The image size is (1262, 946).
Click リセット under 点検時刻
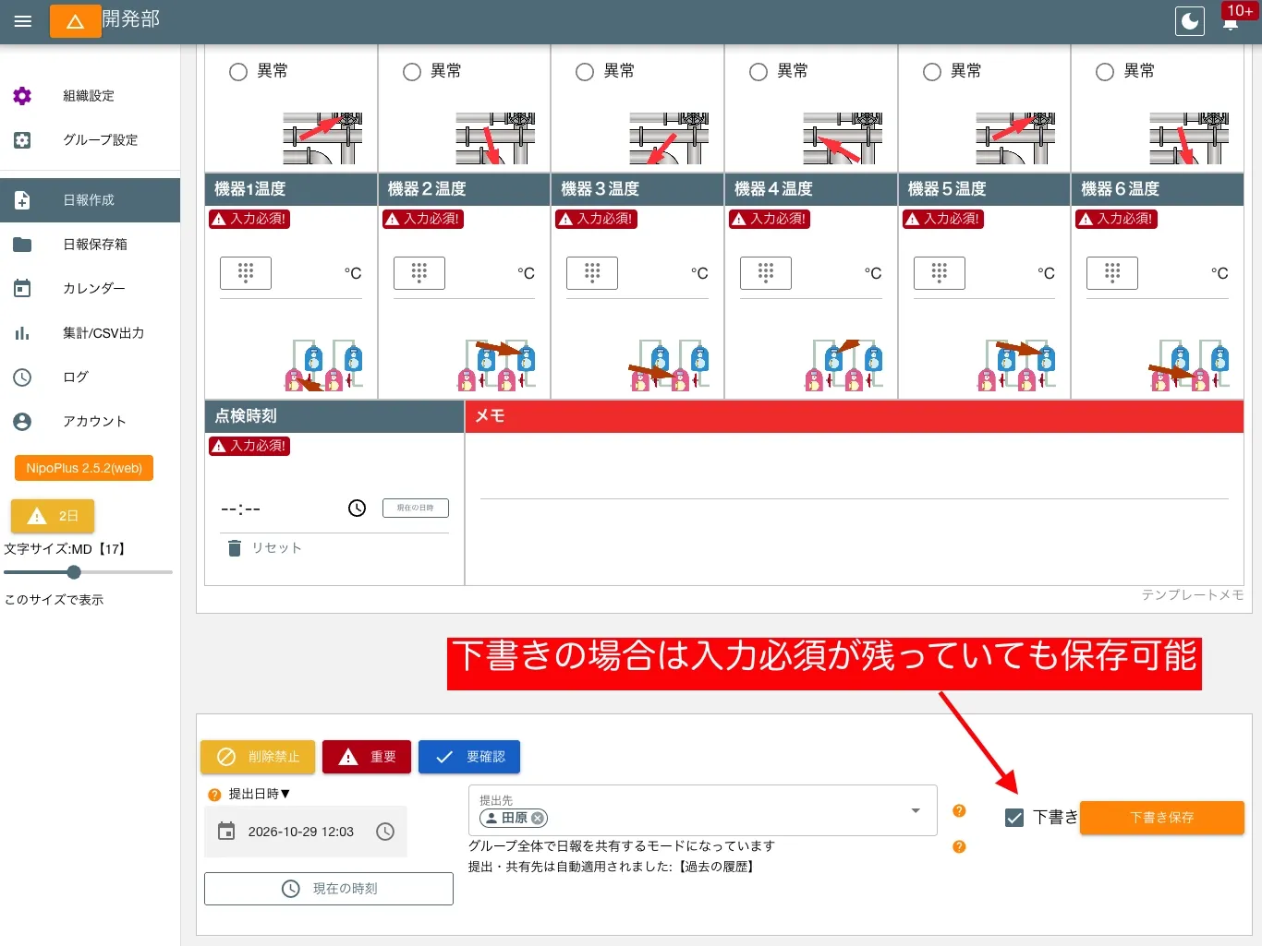[x=265, y=548]
